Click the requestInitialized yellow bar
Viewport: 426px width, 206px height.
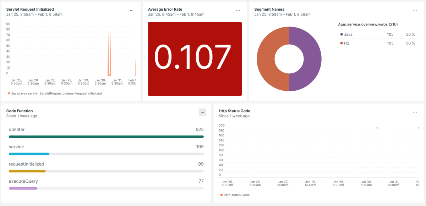(27, 171)
